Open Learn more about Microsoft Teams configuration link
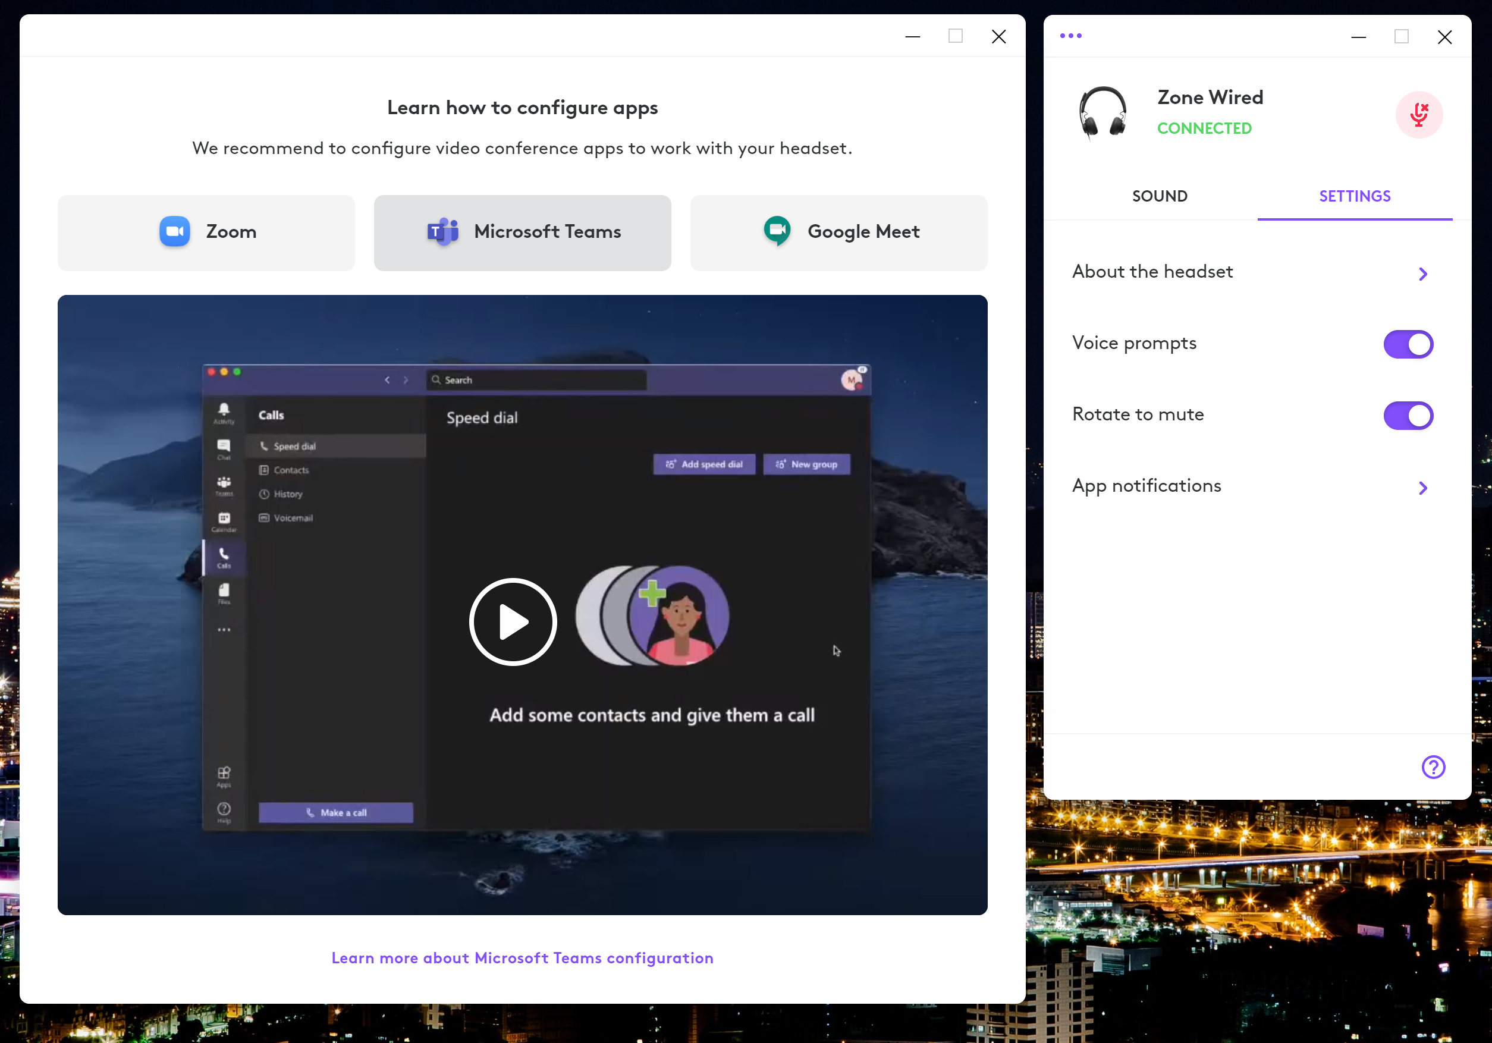Viewport: 1492px width, 1043px height. coord(522,957)
